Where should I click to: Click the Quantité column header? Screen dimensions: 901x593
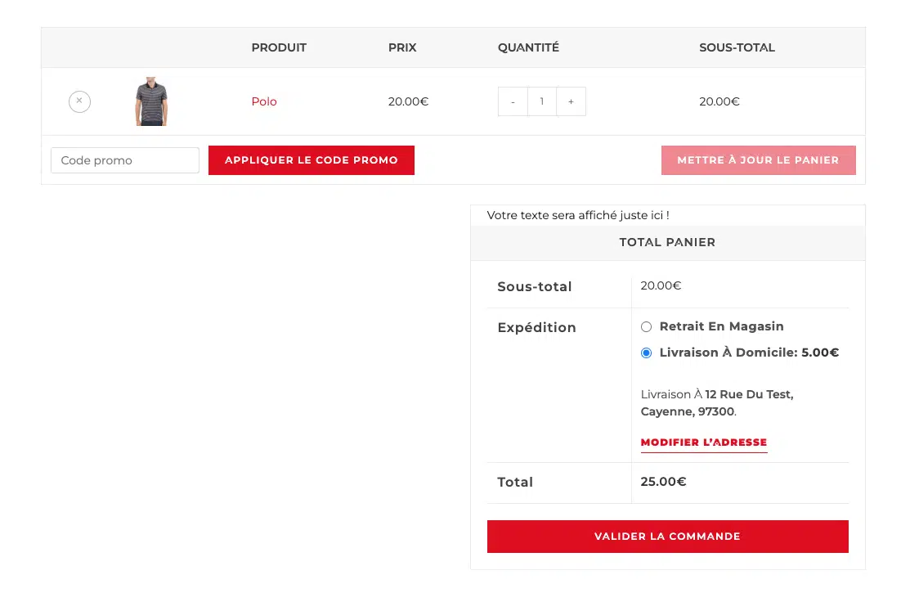pos(528,47)
